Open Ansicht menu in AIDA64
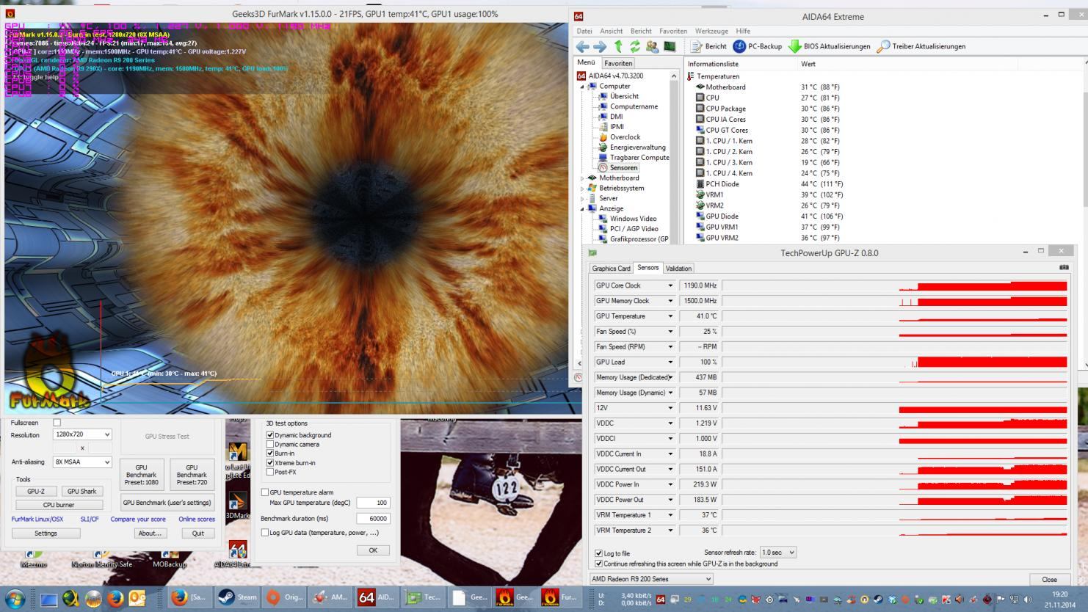Viewport: 1088px width, 612px height. click(611, 31)
